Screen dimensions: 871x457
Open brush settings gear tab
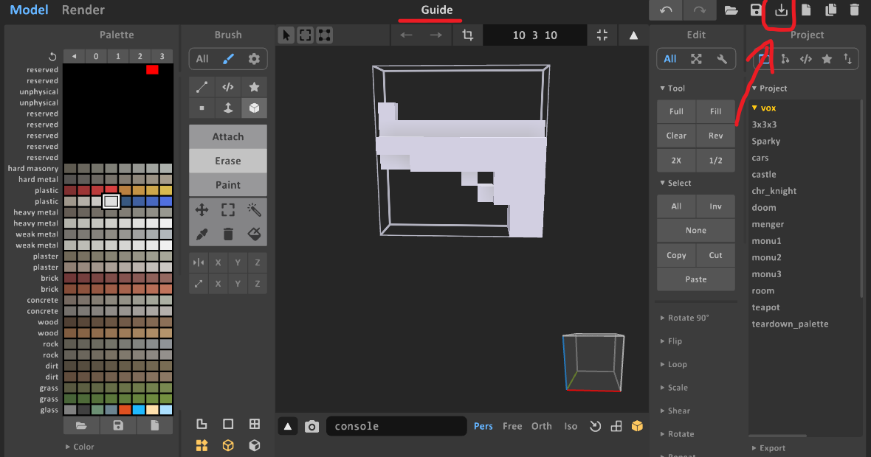pyautogui.click(x=254, y=59)
